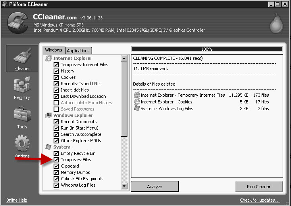
Task: Maximize the Piriform CCleaner window
Action: tap(278, 4)
